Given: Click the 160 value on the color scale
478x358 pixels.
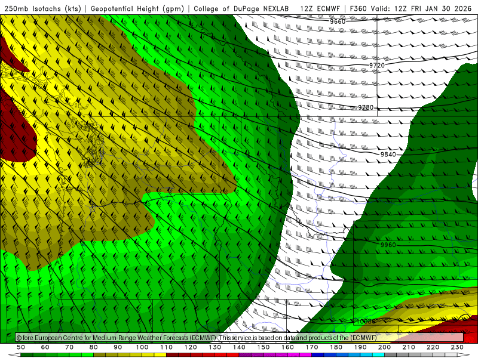Looking at the screenshot, I should click(287, 347).
